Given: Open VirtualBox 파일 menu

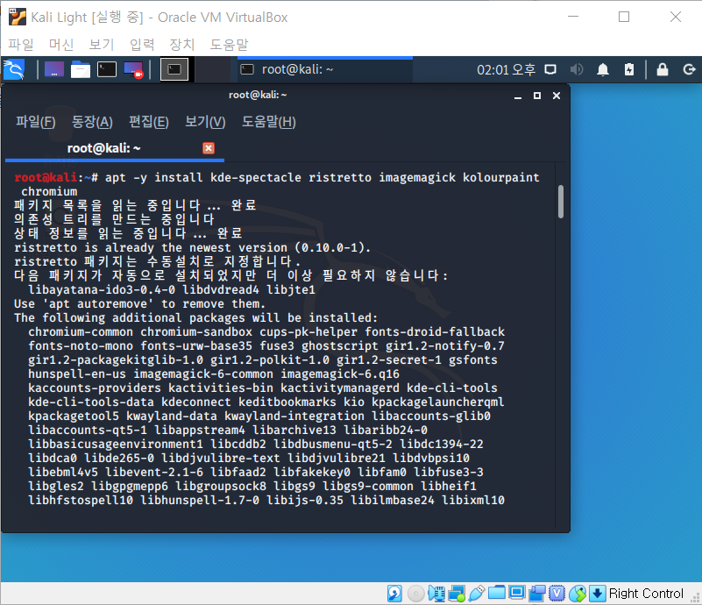Looking at the screenshot, I should [x=21, y=45].
